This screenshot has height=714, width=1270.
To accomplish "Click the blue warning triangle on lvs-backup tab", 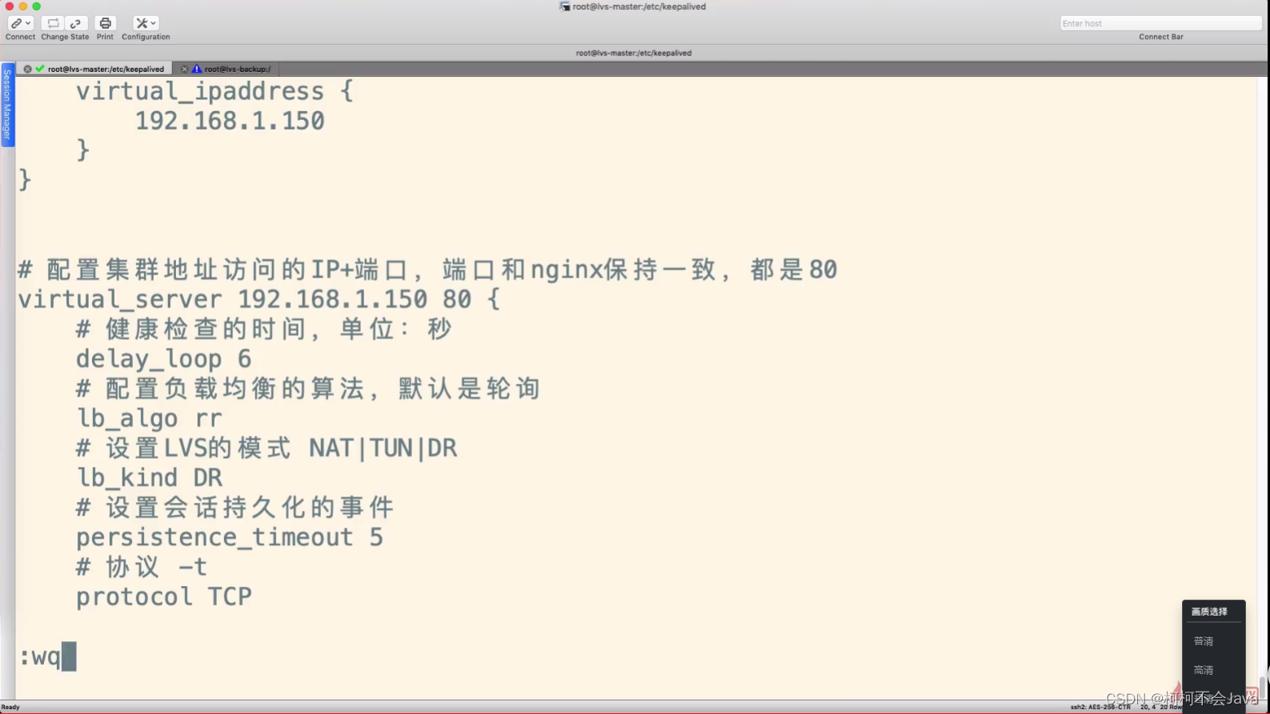I will point(196,69).
